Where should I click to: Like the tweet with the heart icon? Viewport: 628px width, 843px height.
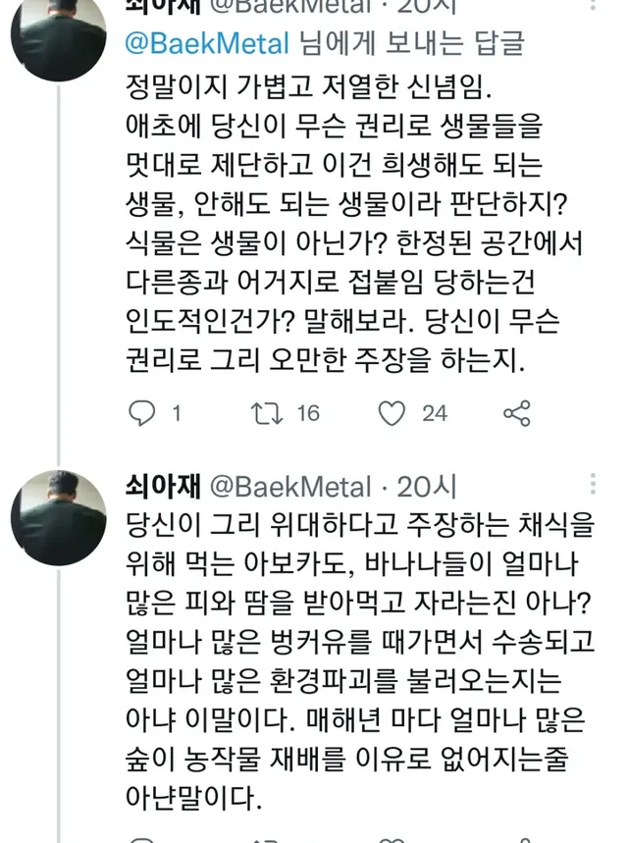[x=392, y=413]
